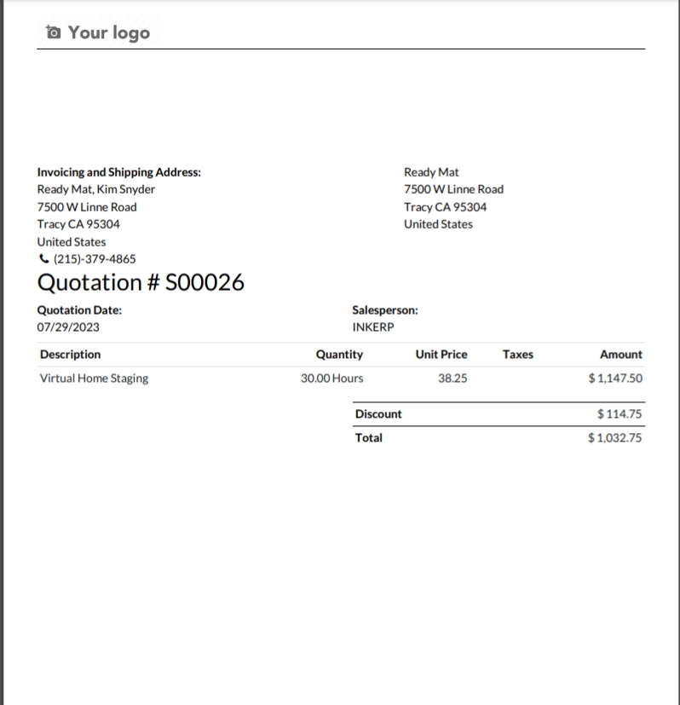Click the salesperson name INKERP
The image size is (680, 705).
[373, 326]
